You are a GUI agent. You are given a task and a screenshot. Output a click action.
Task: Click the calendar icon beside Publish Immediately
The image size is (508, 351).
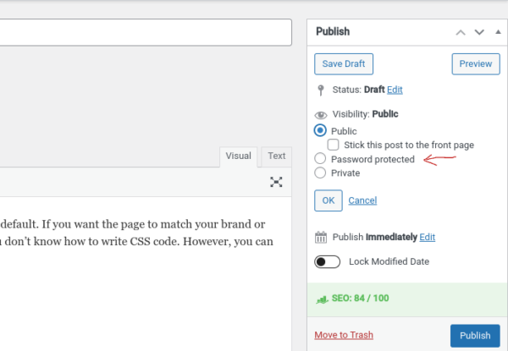(320, 238)
